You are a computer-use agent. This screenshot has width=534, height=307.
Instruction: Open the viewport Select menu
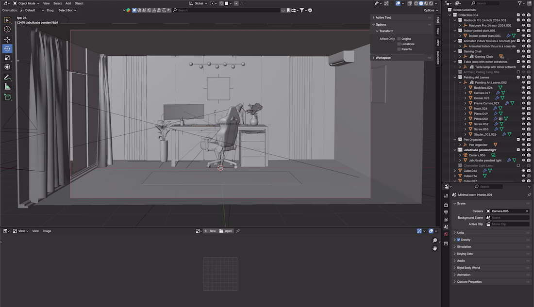(x=58, y=3)
